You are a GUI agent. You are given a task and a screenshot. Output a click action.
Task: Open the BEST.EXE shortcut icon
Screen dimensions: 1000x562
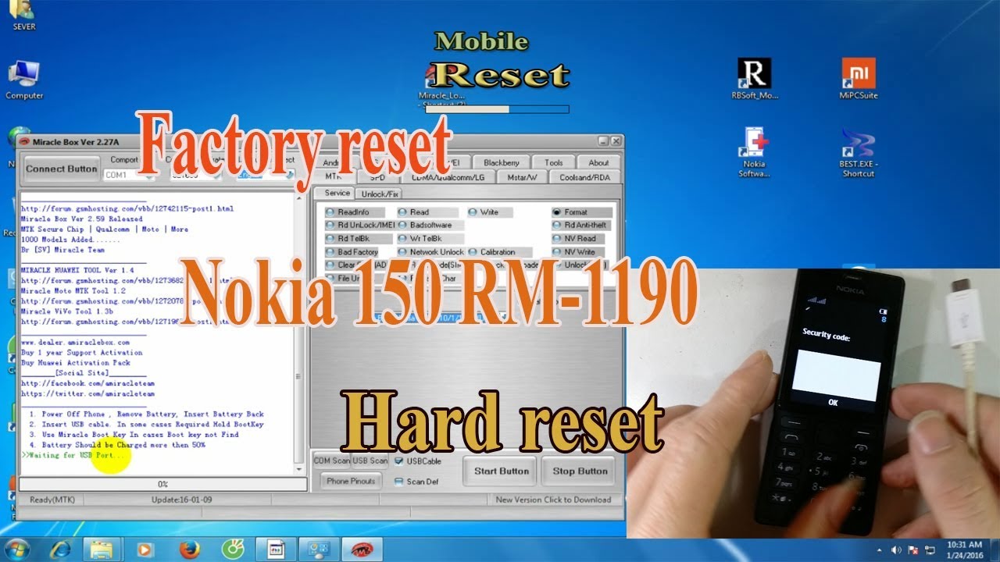[x=858, y=153]
